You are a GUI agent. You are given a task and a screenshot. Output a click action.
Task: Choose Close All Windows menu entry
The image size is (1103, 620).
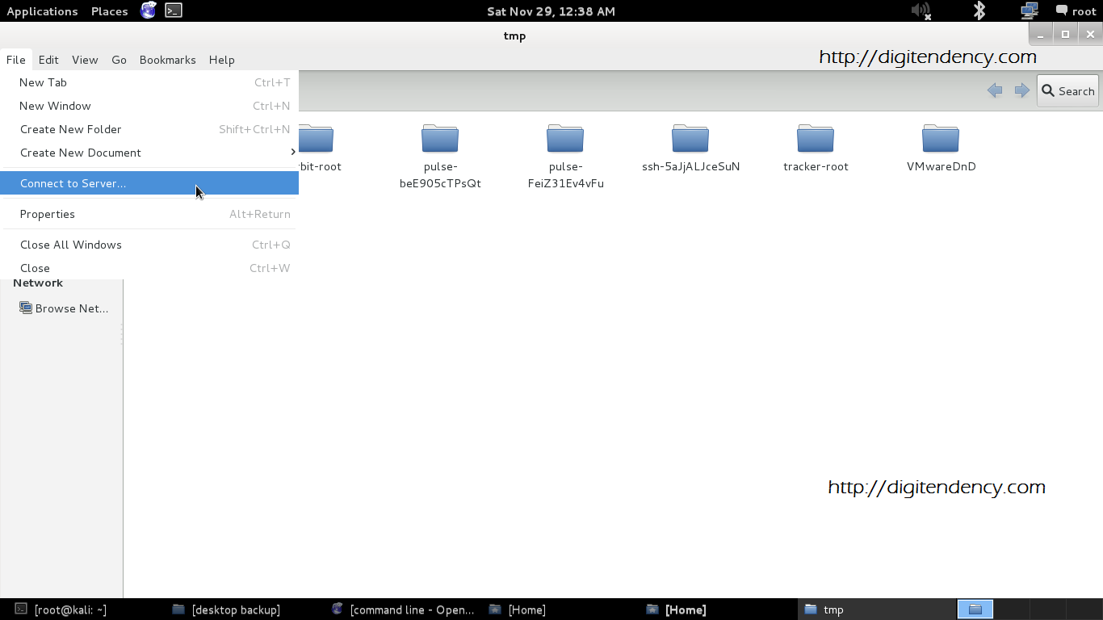tap(149, 245)
